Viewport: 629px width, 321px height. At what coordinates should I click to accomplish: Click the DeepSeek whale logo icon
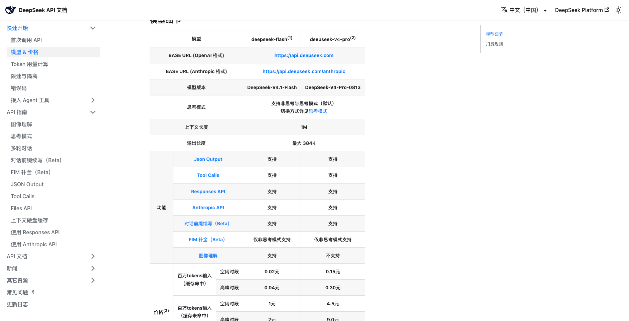click(x=11, y=10)
